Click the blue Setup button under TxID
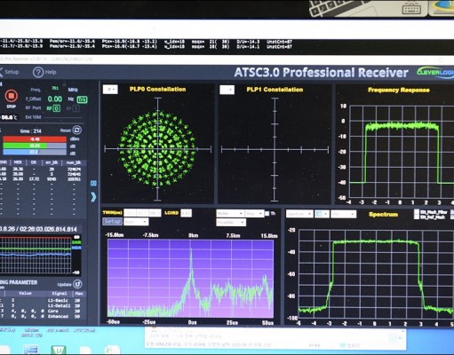 [x=112, y=222]
